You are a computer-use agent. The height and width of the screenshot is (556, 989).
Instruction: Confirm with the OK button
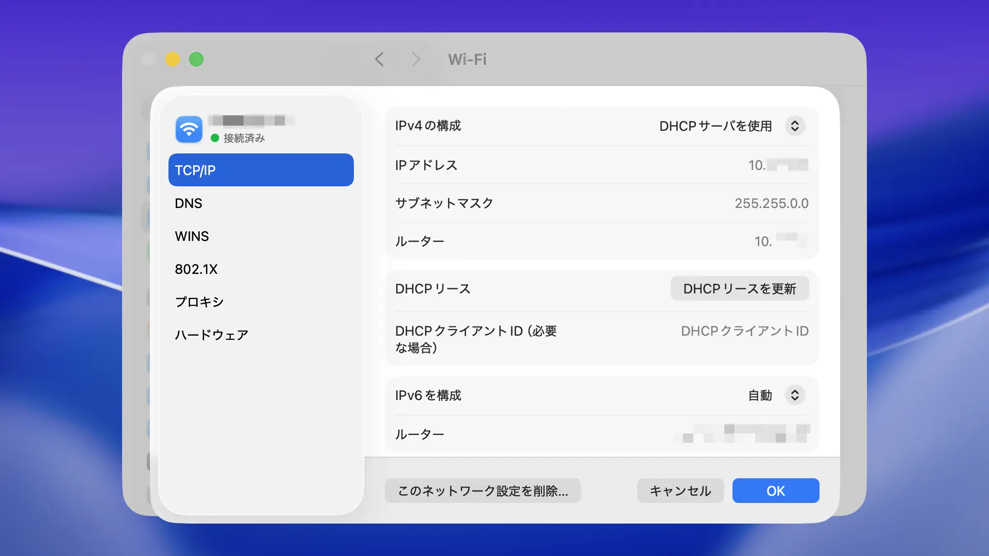(x=775, y=491)
